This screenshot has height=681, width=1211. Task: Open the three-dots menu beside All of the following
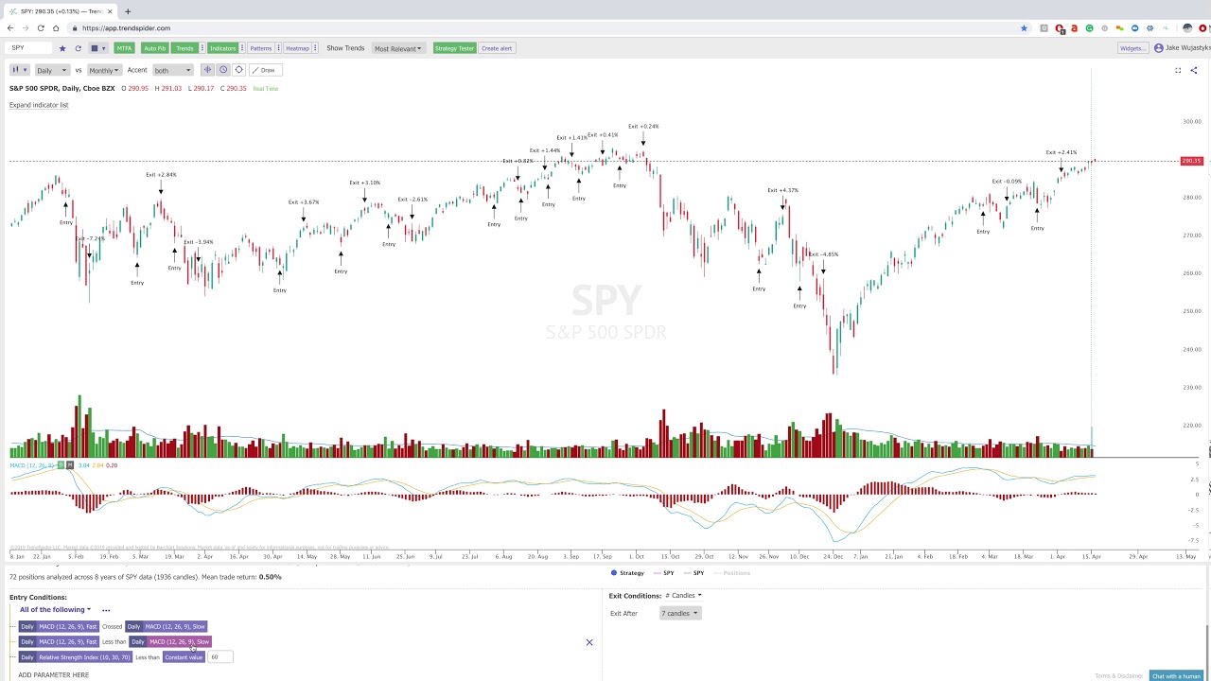tap(106, 610)
